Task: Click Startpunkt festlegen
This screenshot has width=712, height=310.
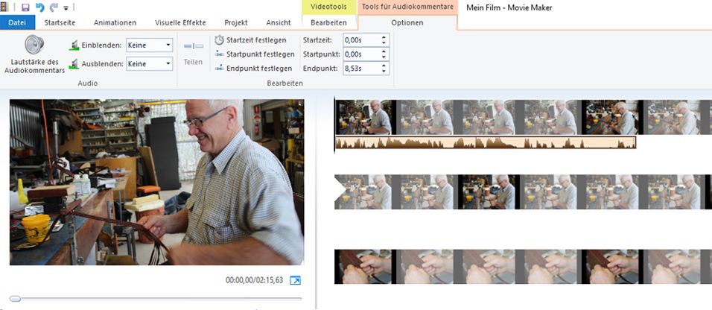Action: click(254, 54)
